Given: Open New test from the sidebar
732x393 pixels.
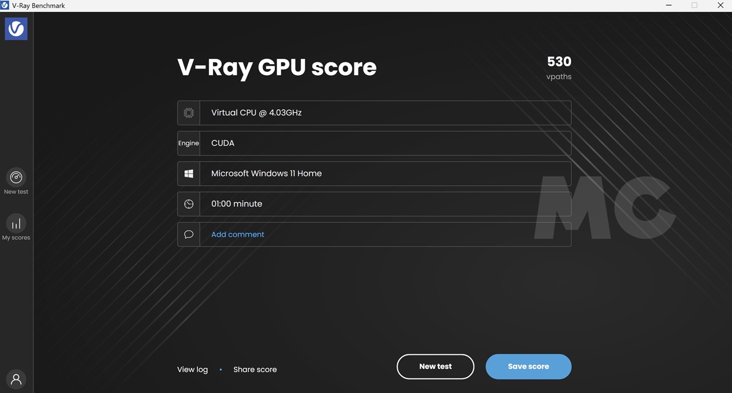Looking at the screenshot, I should (x=16, y=182).
